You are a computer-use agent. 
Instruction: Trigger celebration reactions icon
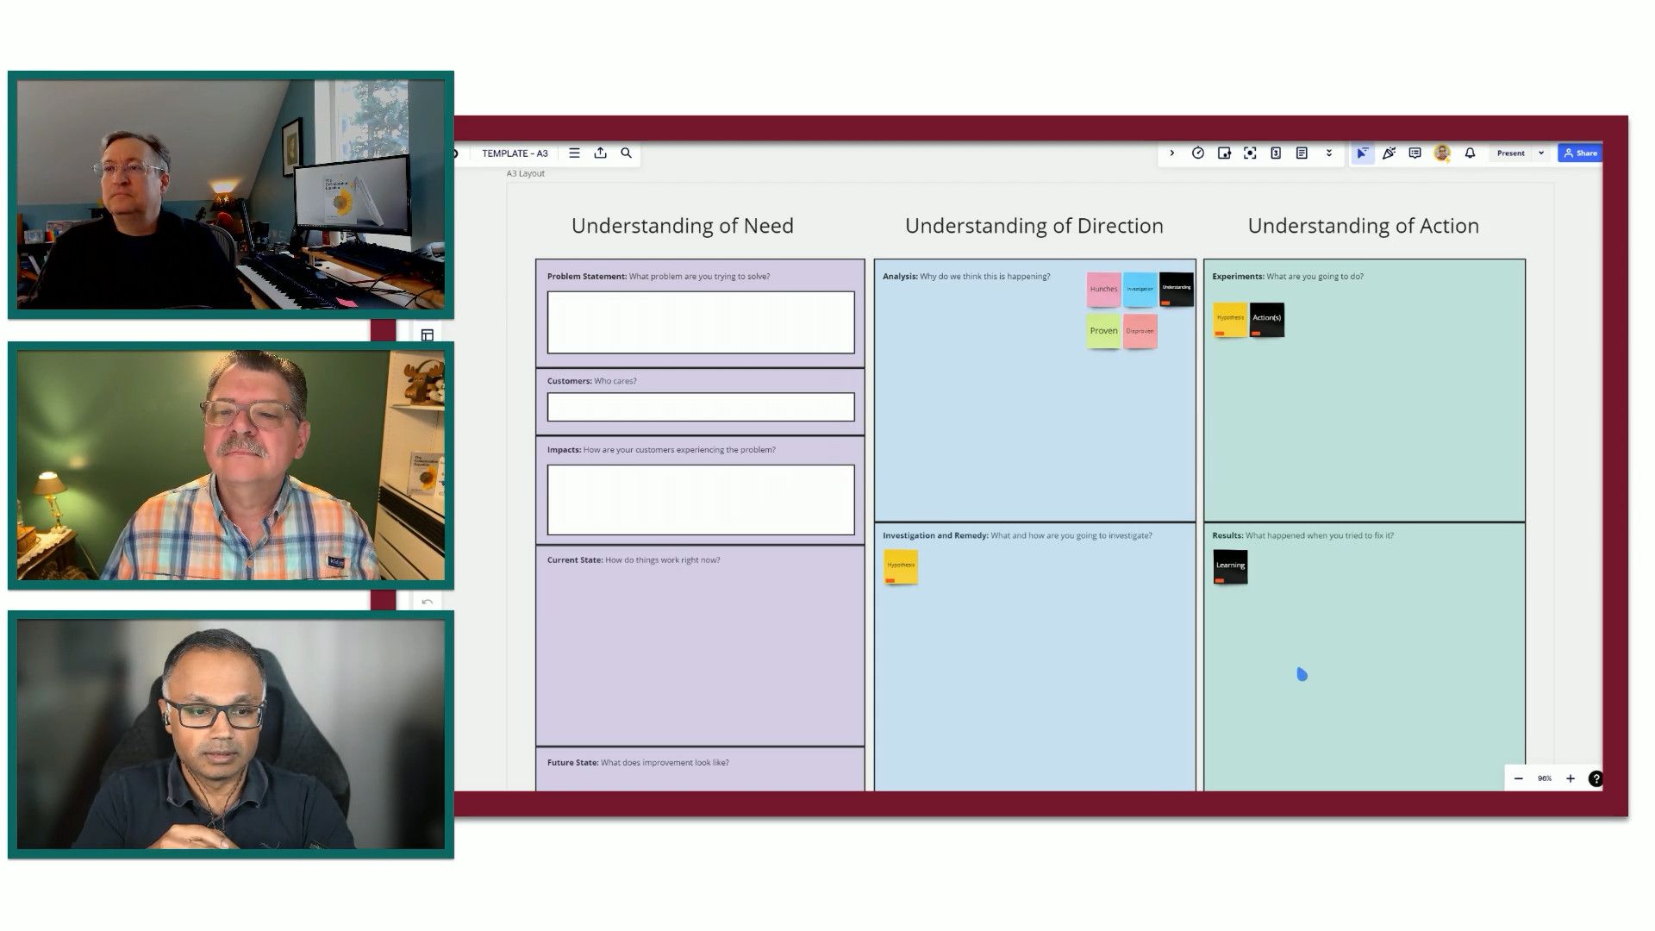click(1389, 153)
